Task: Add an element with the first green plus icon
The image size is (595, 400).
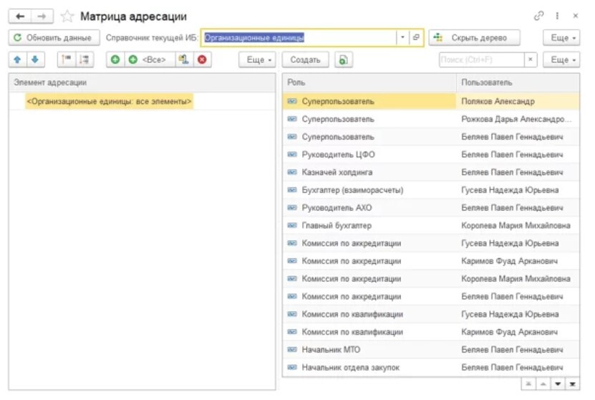Action: 115,59
